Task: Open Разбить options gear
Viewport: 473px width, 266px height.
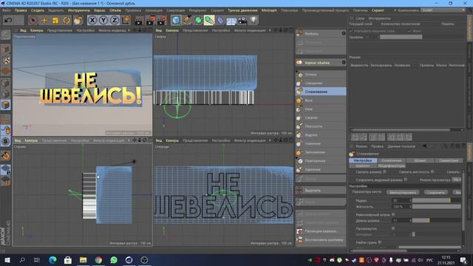Action: click(344, 33)
